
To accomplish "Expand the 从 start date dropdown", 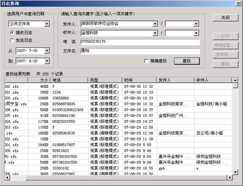I will tap(47, 51).
